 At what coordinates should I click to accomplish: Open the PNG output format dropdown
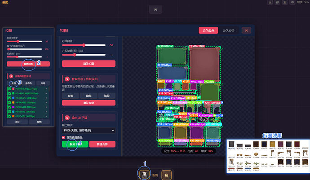click(x=89, y=131)
